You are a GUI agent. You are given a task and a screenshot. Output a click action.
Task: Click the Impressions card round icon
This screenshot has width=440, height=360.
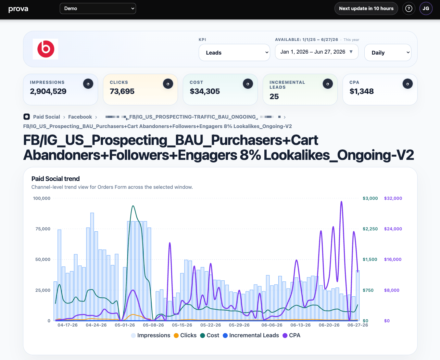point(88,84)
